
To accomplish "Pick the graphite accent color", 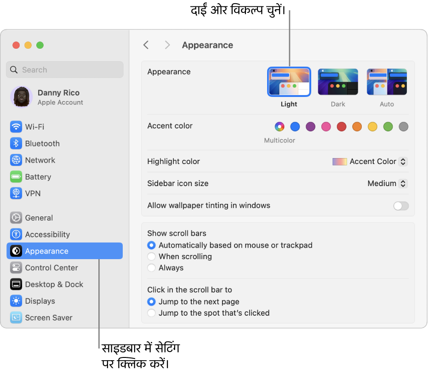I will (404, 126).
